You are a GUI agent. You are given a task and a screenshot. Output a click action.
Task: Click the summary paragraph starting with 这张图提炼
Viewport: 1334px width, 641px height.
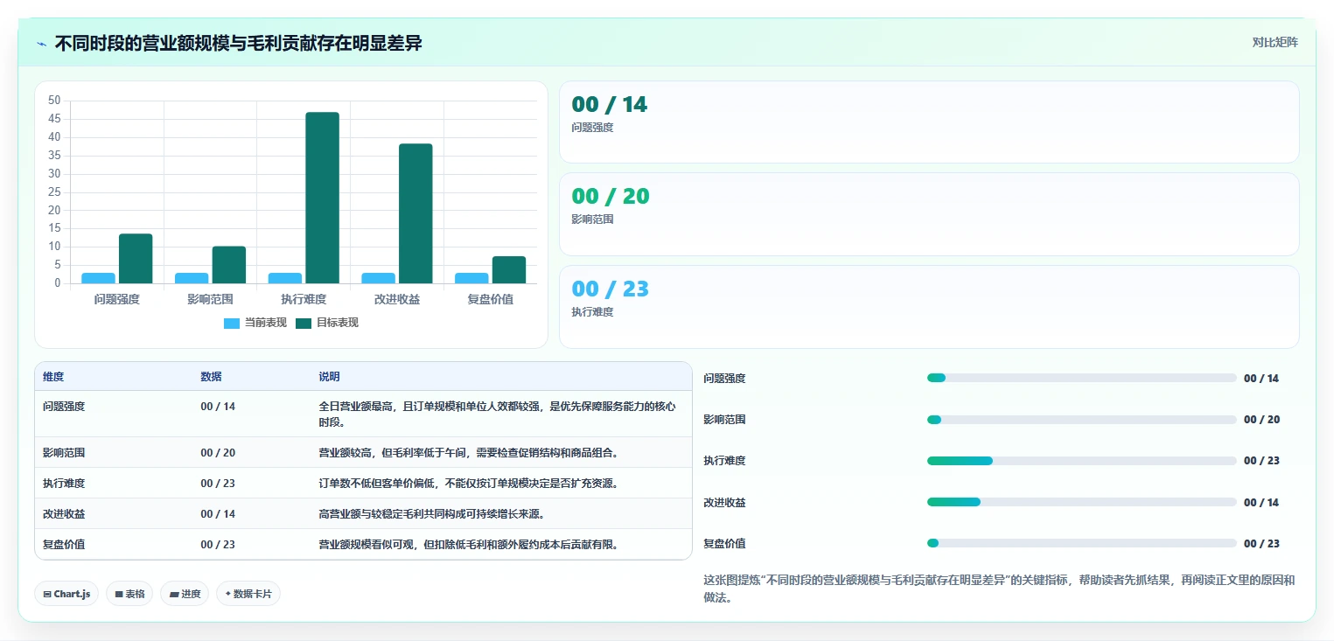pyautogui.click(x=999, y=589)
